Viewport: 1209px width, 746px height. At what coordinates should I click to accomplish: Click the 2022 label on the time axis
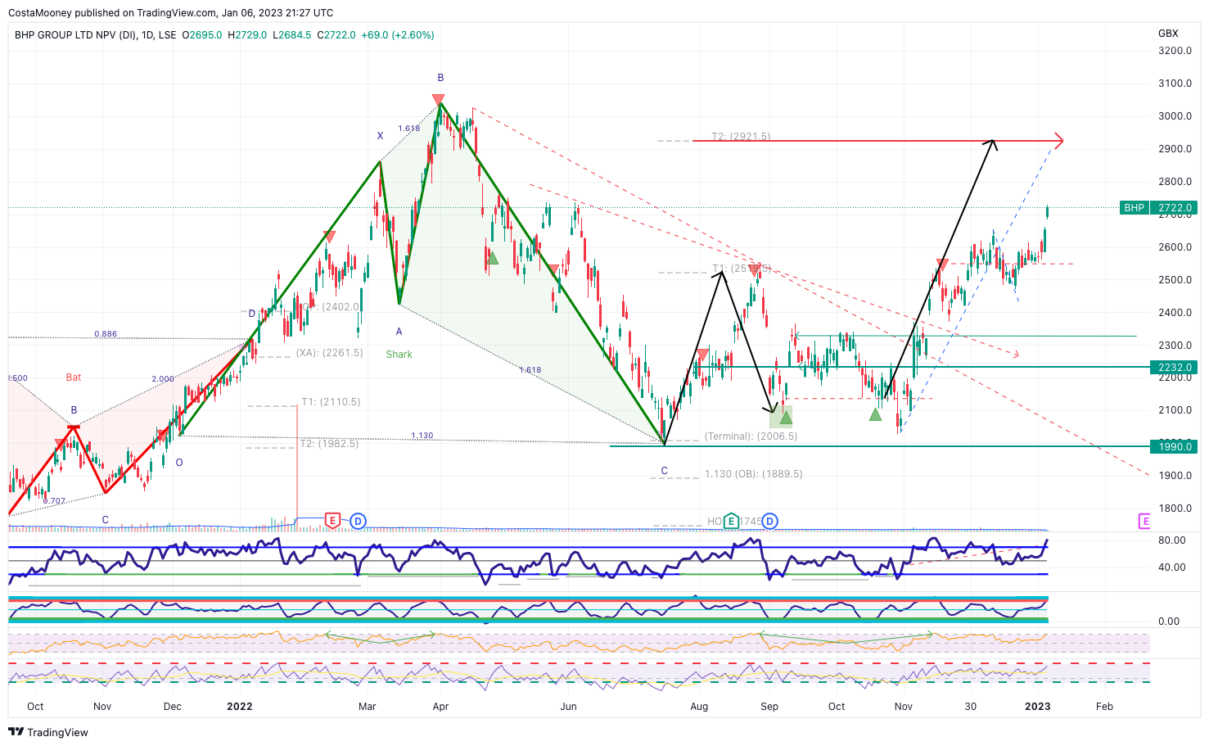coord(240,707)
